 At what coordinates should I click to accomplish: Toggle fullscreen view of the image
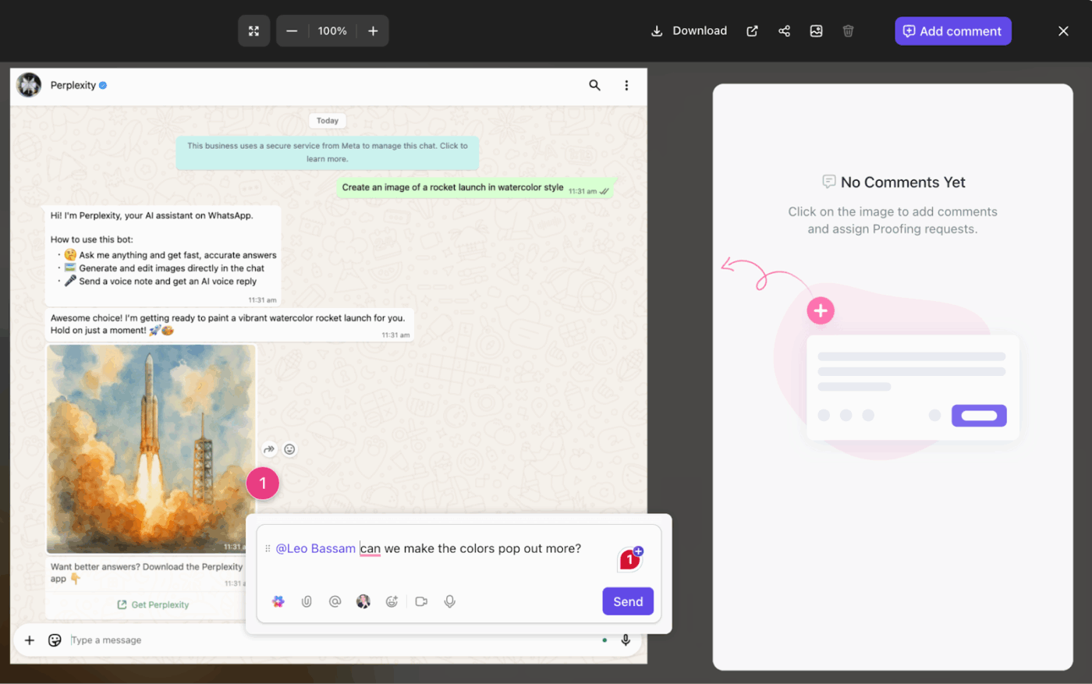tap(253, 30)
